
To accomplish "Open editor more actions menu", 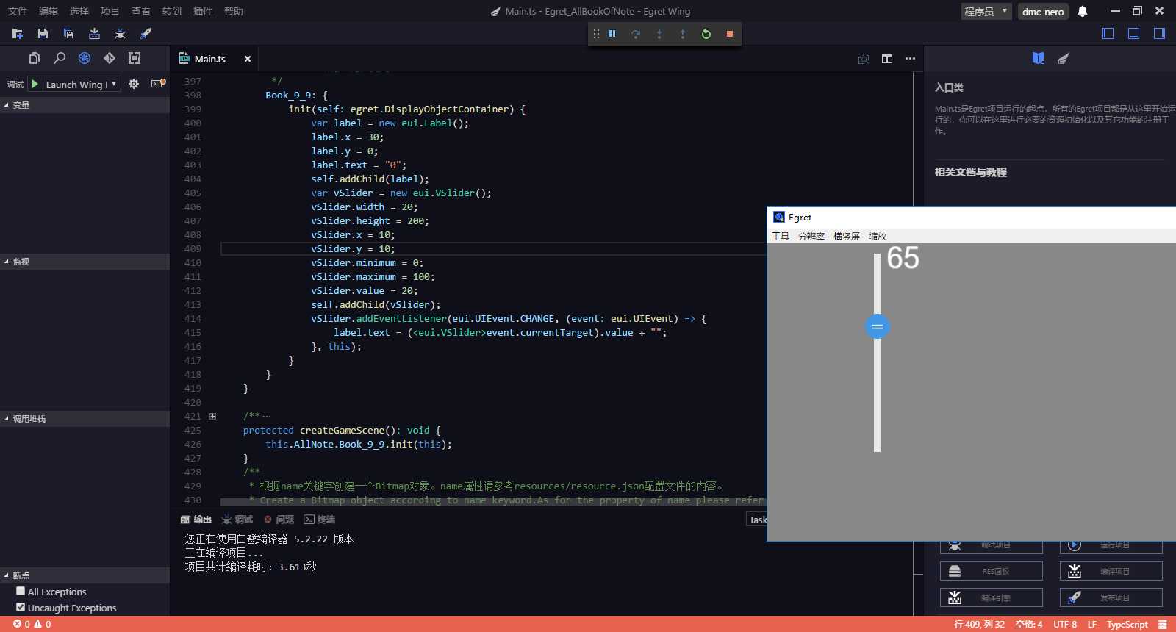I will click(910, 59).
